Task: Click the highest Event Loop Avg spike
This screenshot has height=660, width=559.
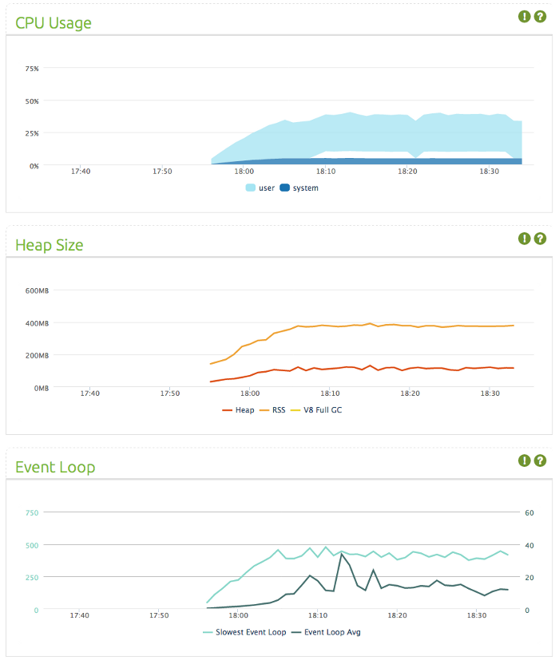Action: 342,555
